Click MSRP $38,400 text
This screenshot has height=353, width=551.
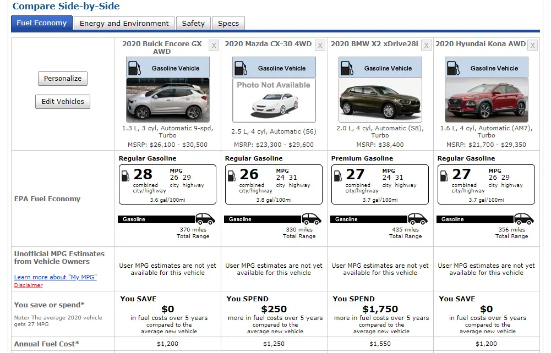click(380, 145)
